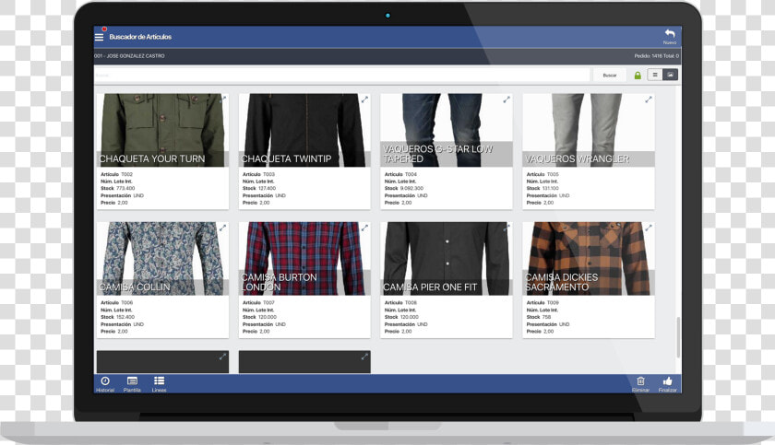Click 'Stock 9.092.300' value
Viewport: 775px width, 445px height.
point(404,189)
